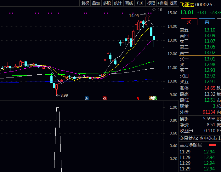This screenshot has width=221, height=172.
Task: Open the F10 company info page
Action: tap(140, 3)
